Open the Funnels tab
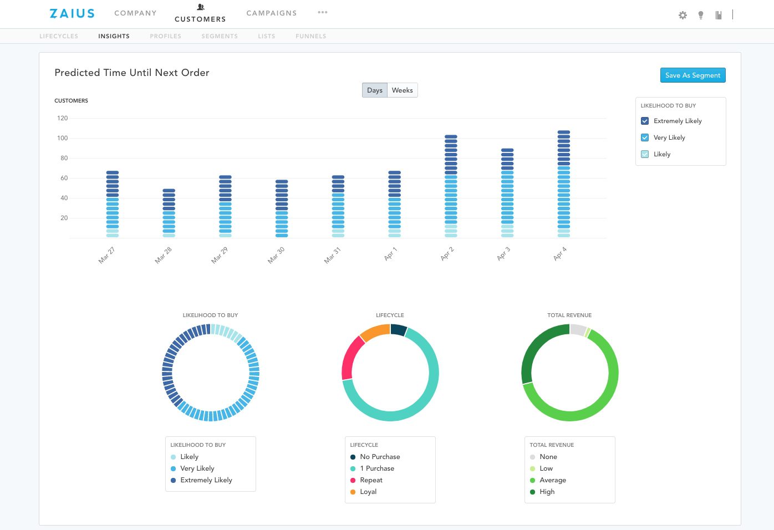The width and height of the screenshot is (774, 530). tap(310, 36)
